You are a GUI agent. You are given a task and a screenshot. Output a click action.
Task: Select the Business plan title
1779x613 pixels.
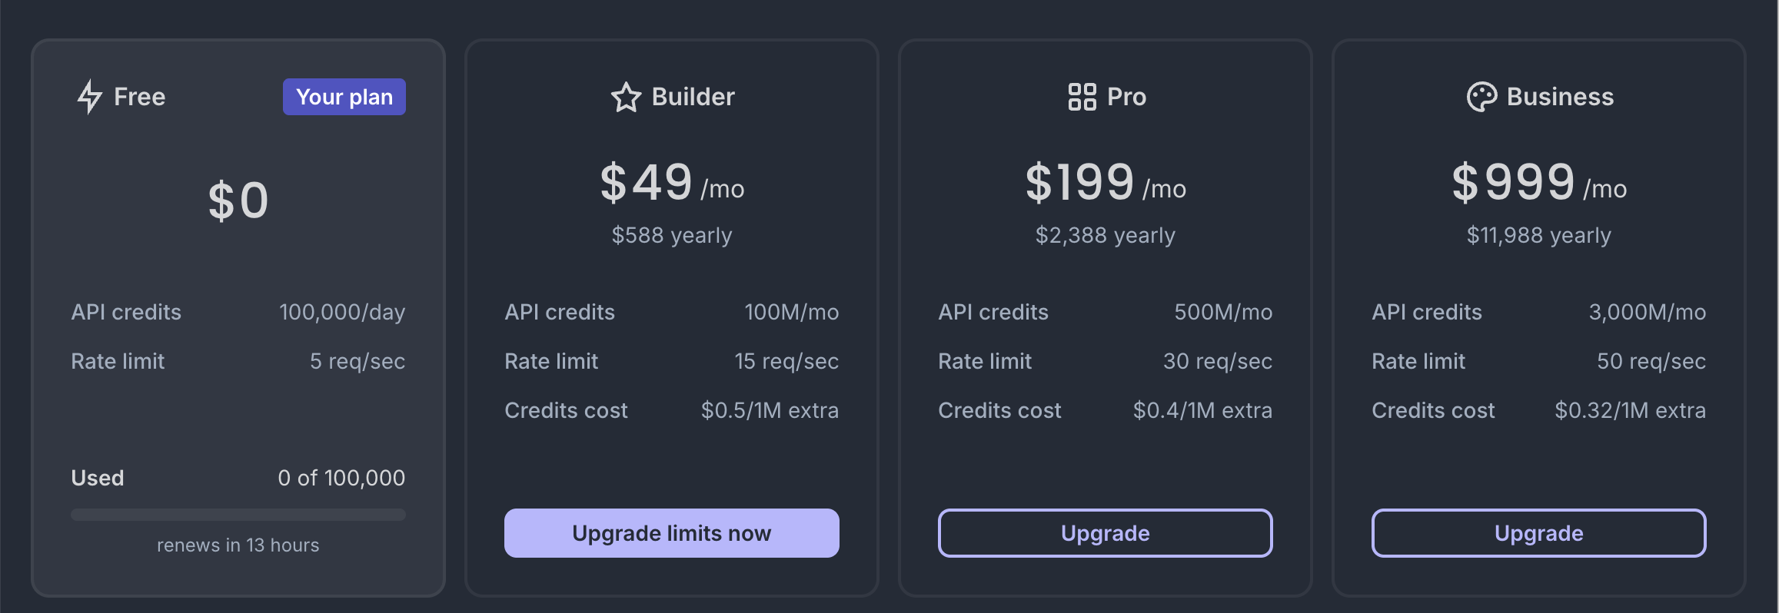[1561, 97]
